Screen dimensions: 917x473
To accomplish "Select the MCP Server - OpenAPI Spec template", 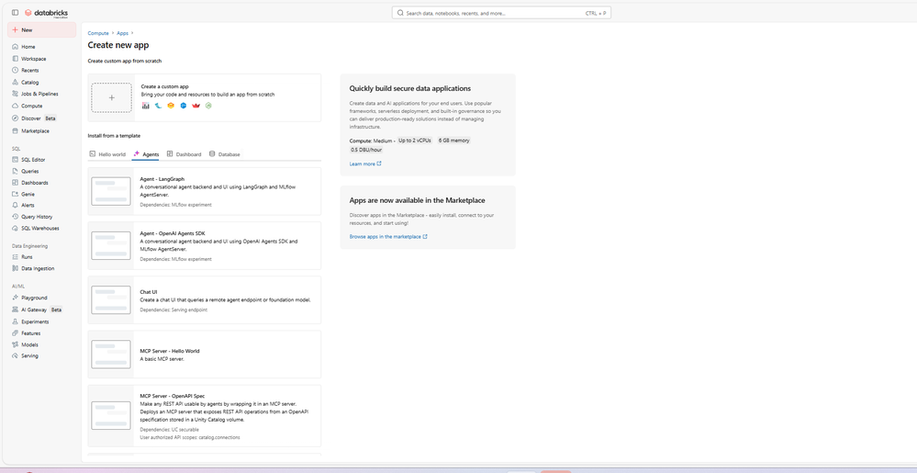I will (x=204, y=416).
